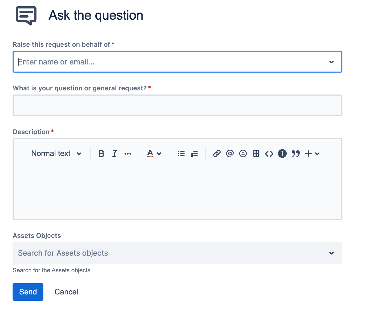Open the Normal text style dropdown
The image size is (385, 313).
pos(56,153)
